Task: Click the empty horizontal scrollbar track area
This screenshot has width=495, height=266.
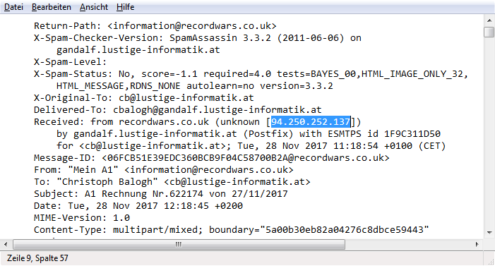Action: (x=409, y=244)
